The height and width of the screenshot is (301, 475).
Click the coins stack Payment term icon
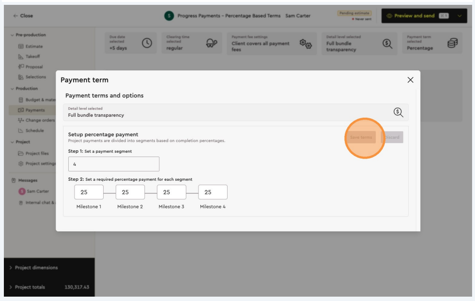tap(452, 44)
